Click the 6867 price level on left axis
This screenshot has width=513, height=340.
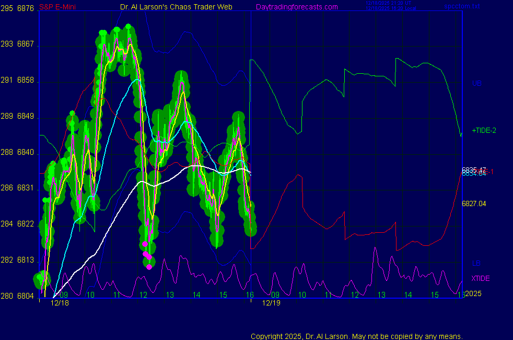[25, 44]
